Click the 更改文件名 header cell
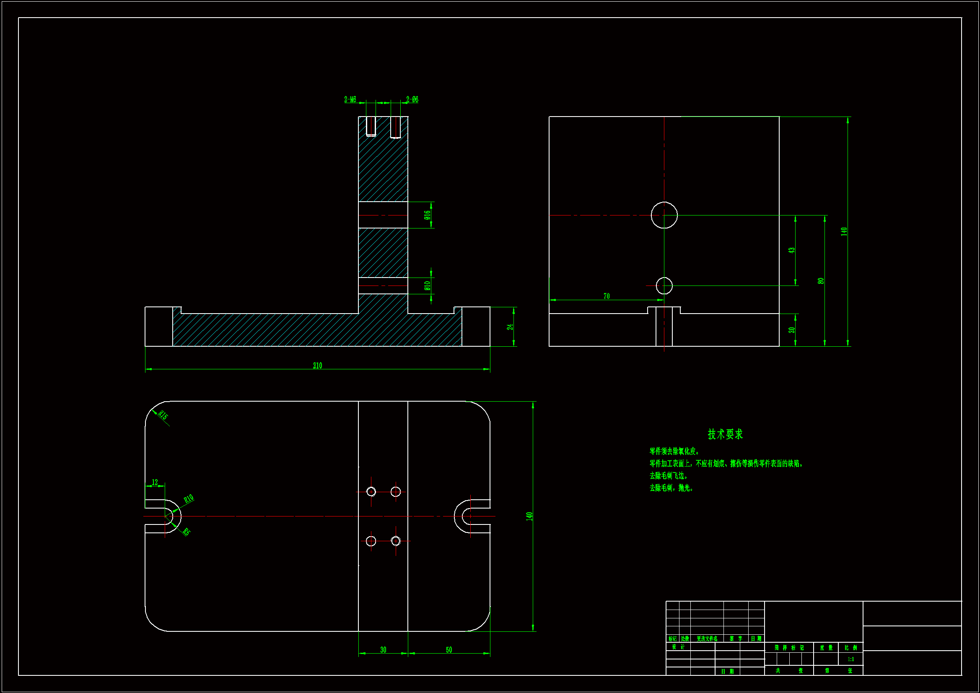 pyautogui.click(x=707, y=639)
